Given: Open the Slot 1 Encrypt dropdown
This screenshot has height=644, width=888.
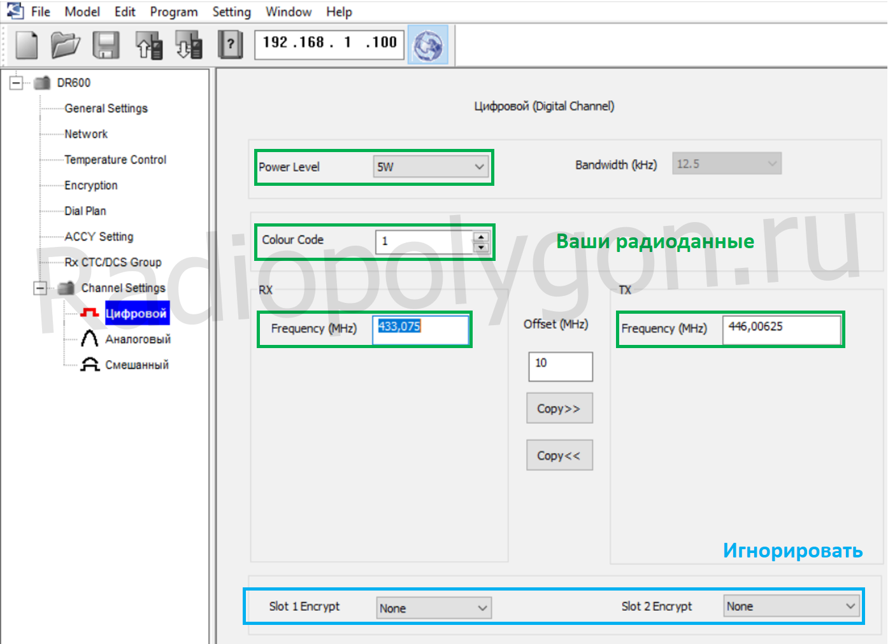Looking at the screenshot, I should [433, 608].
